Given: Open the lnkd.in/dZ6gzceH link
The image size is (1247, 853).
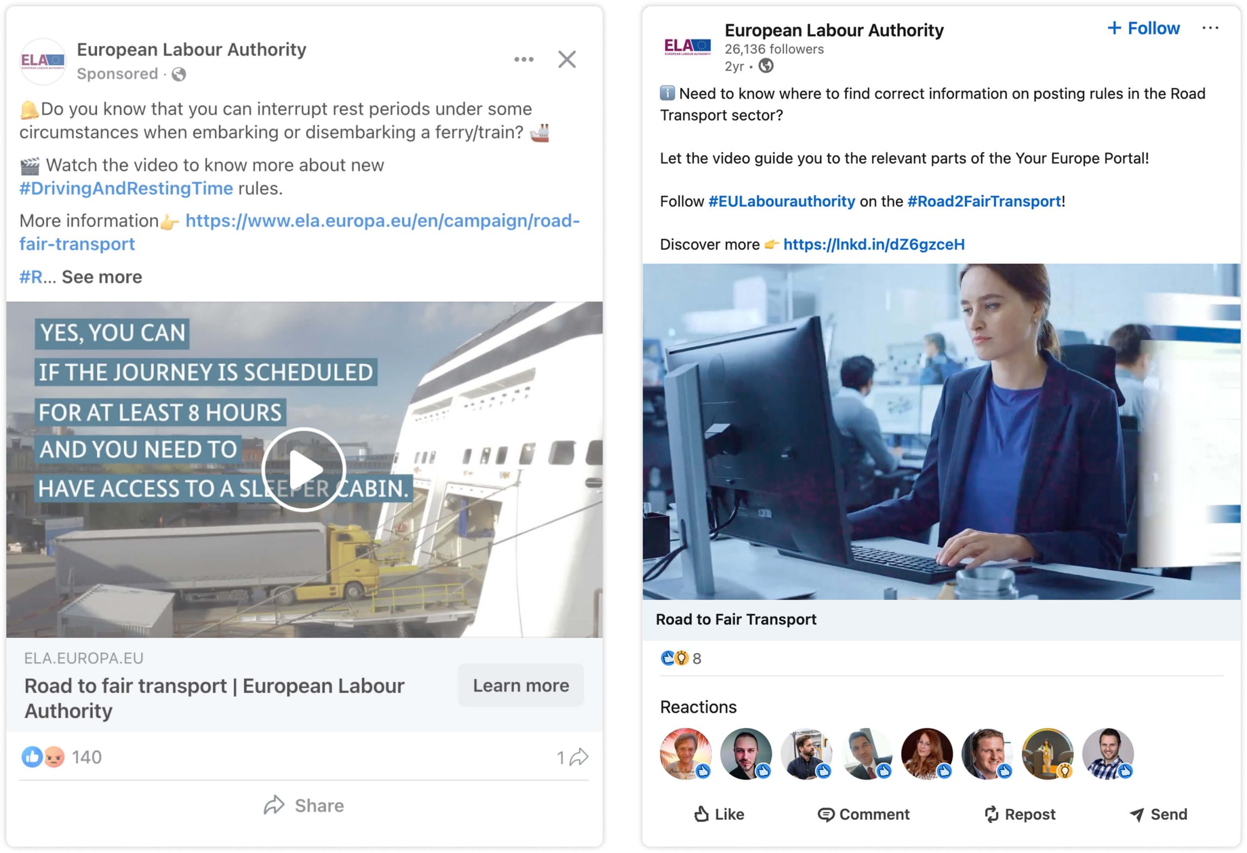Looking at the screenshot, I should tap(873, 244).
